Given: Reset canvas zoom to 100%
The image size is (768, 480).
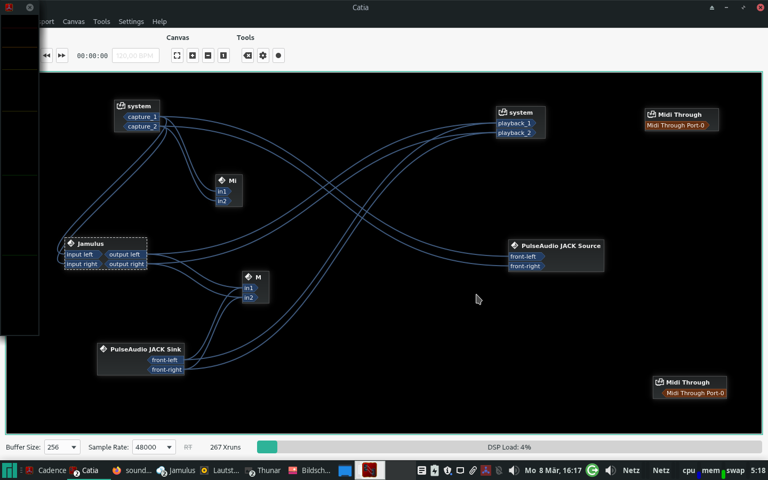Looking at the screenshot, I should point(223,55).
